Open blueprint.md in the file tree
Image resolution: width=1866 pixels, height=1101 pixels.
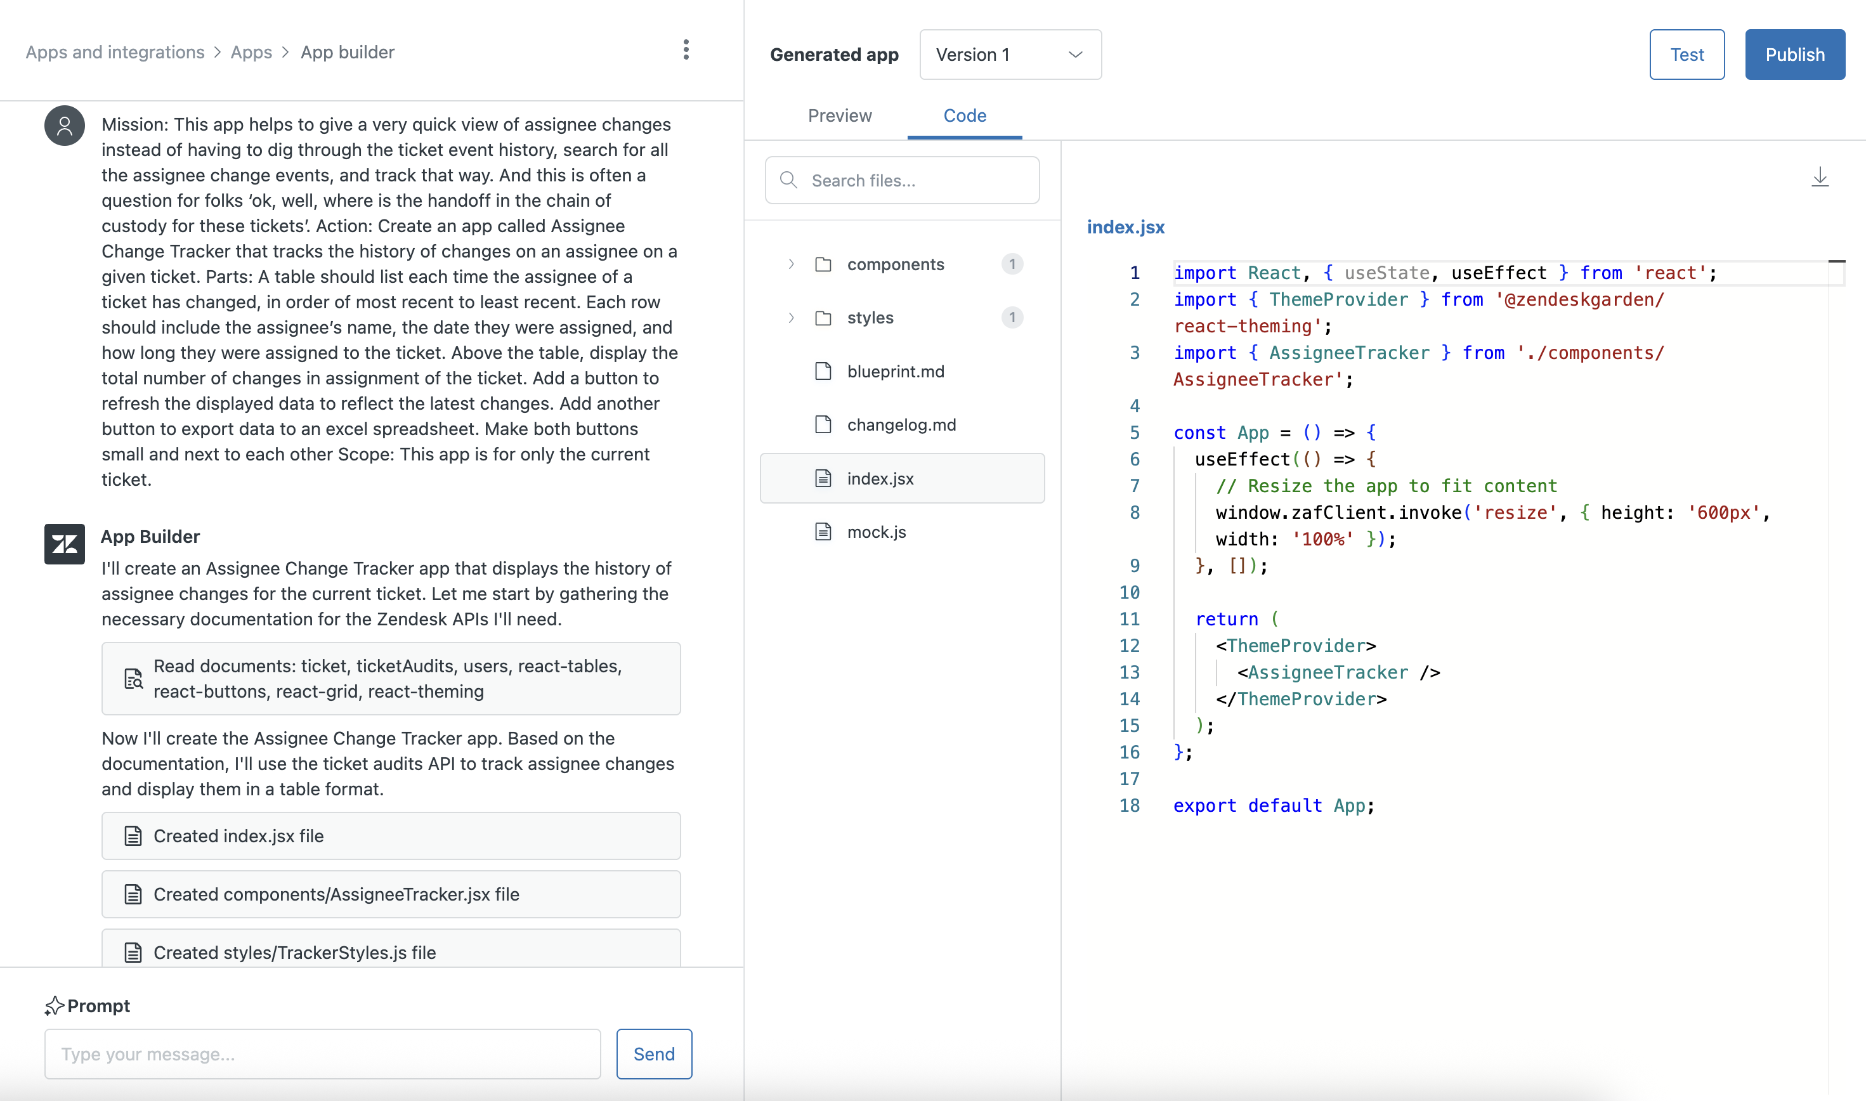click(x=902, y=371)
